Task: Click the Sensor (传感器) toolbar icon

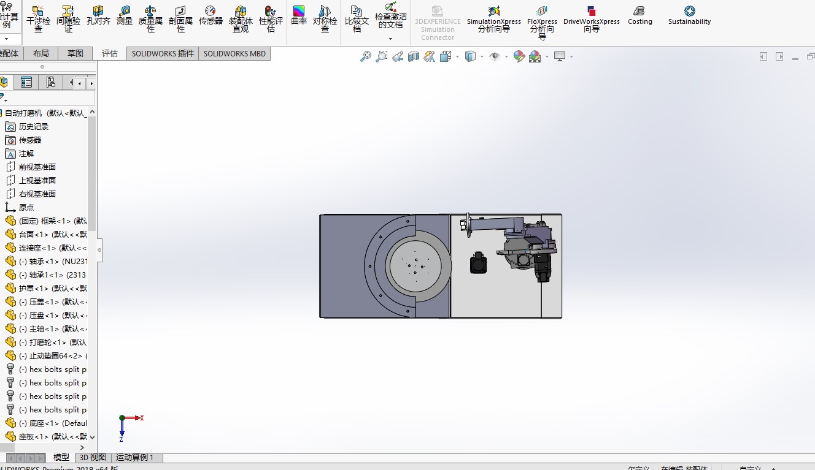Action: tap(211, 15)
